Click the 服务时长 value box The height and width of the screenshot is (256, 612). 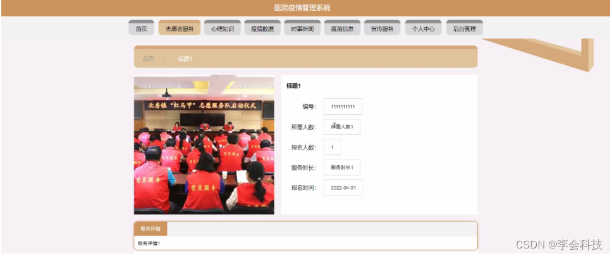coord(342,167)
